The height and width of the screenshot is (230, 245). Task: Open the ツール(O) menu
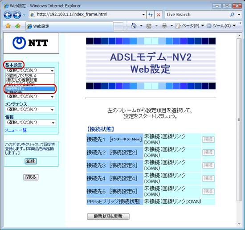point(221,26)
